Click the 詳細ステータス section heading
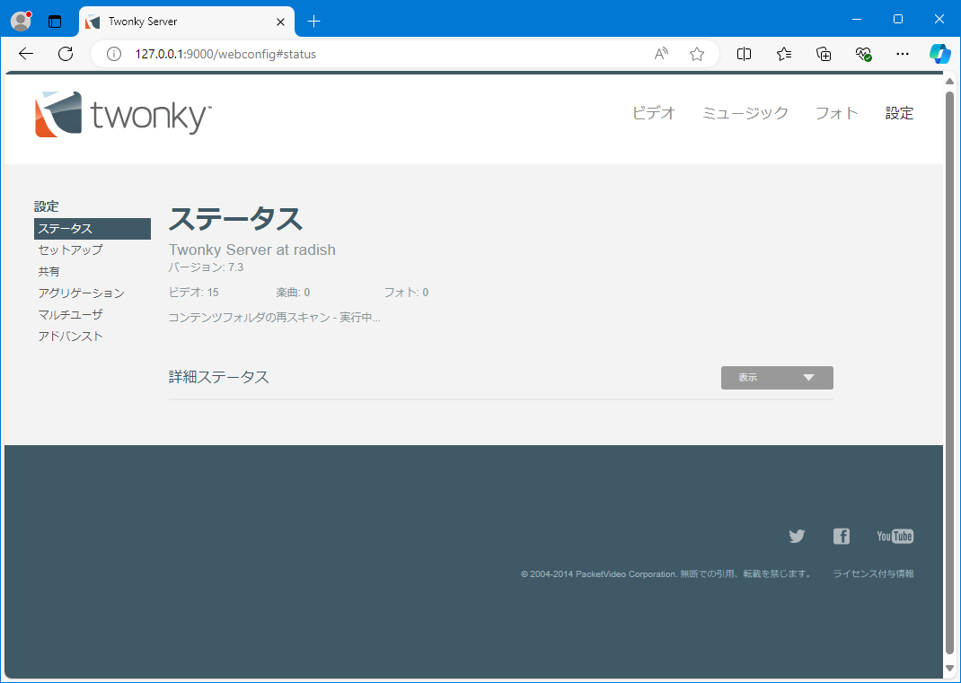Image resolution: width=961 pixels, height=683 pixels. (219, 377)
